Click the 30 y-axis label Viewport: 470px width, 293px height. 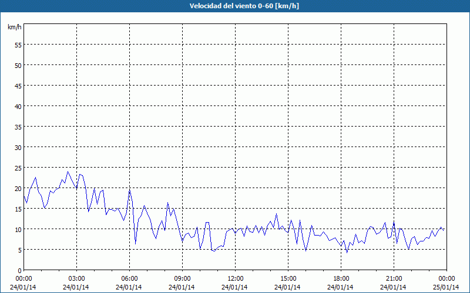(x=18, y=148)
